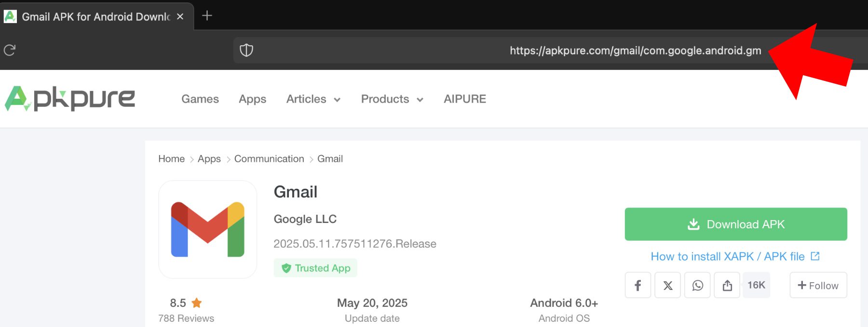The width and height of the screenshot is (868, 327).
Task: Expand the Articles dropdown menu
Action: coord(313,99)
